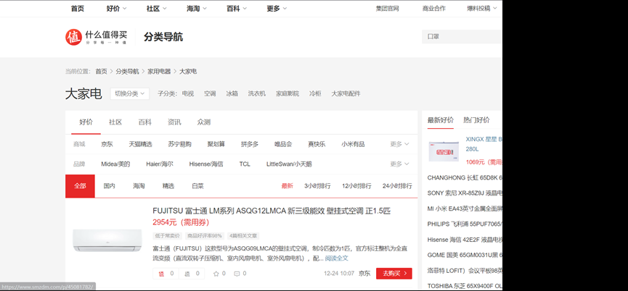Switch to the 百科 content tab

pyautogui.click(x=145, y=122)
